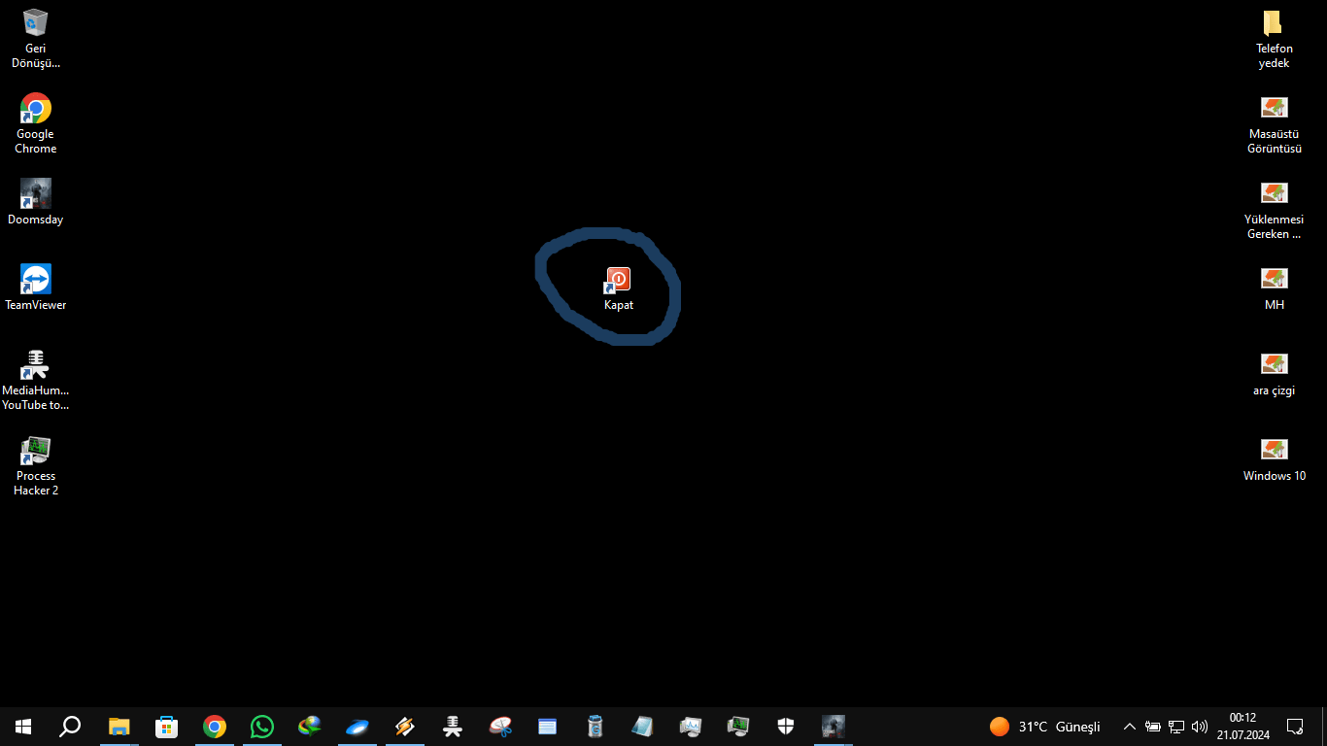
Task: Switch to Chrome on the taskbar
Action: (x=214, y=727)
